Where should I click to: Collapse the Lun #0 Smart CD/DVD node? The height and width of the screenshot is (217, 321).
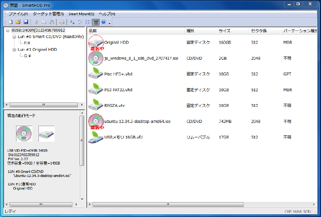14,37
